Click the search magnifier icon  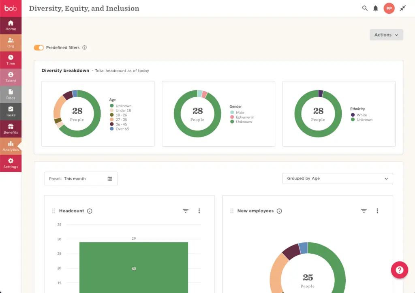tap(365, 8)
